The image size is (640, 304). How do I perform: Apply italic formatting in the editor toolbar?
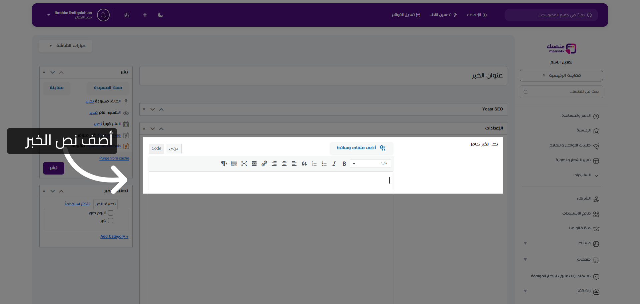coord(334,164)
